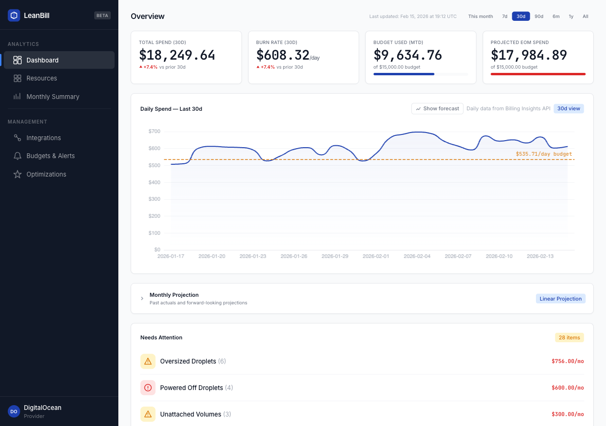Click the LeanBill cube logo icon

[x=14, y=15]
